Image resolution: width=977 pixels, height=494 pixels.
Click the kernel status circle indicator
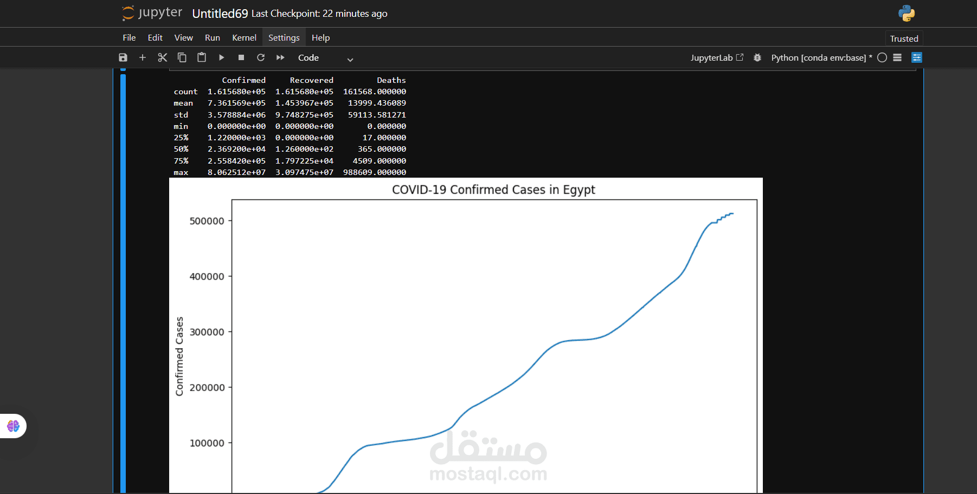(x=882, y=57)
